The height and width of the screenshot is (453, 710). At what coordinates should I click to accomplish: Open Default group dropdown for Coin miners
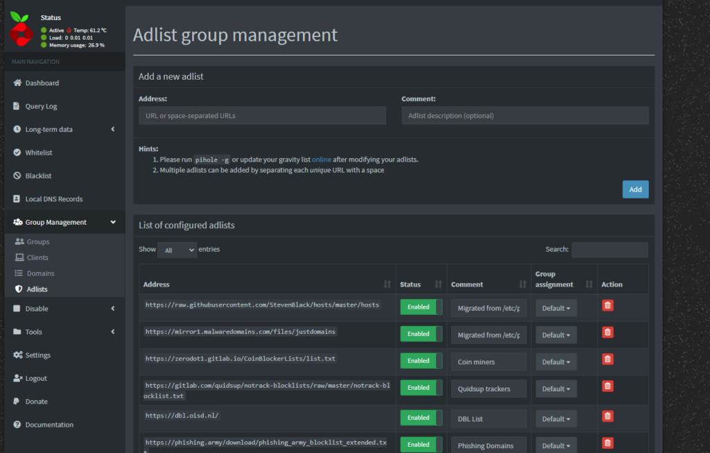(556, 362)
